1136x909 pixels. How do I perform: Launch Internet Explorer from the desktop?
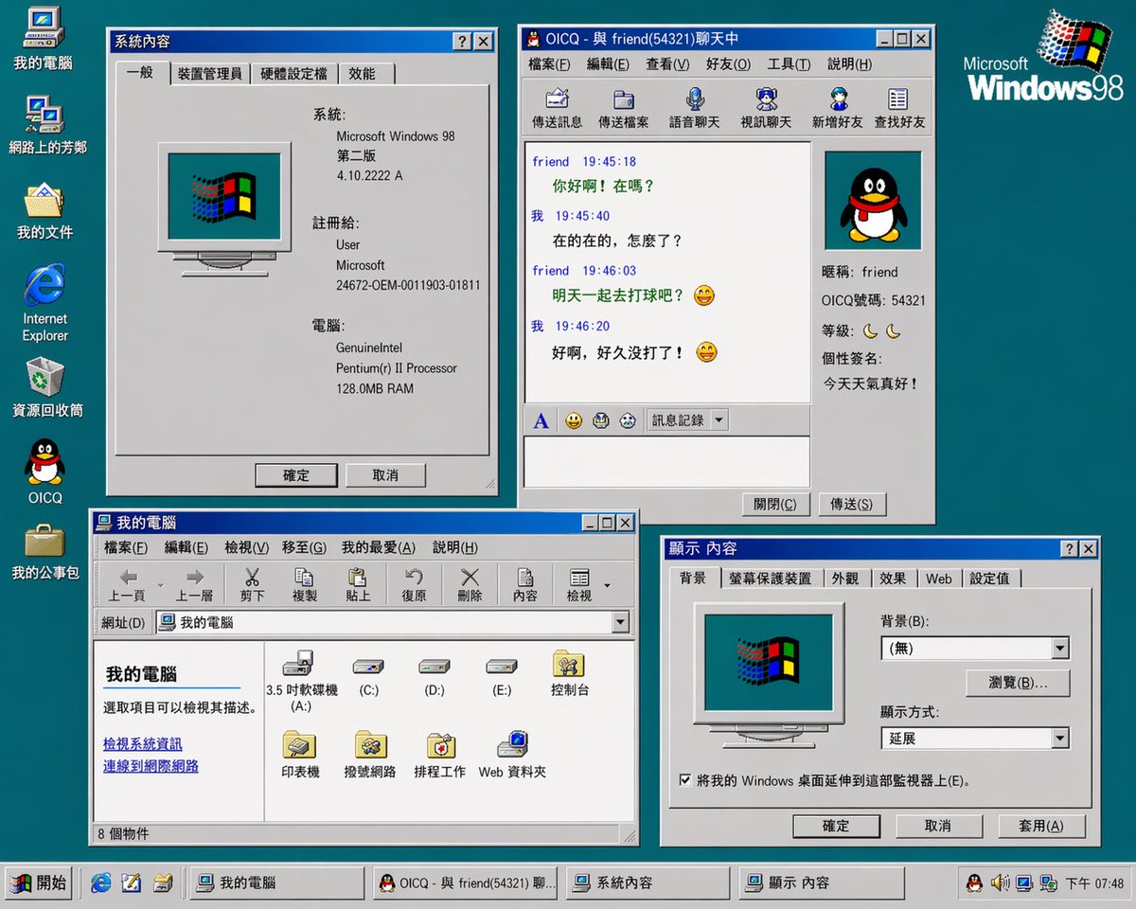click(44, 302)
